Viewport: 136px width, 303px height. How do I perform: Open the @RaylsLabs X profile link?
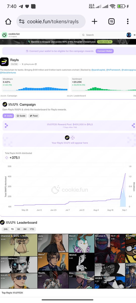29,64
